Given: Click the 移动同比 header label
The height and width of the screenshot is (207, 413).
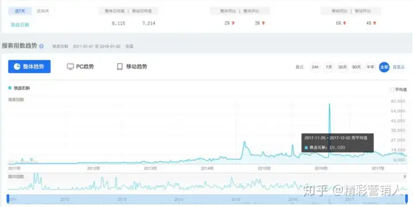Looking at the screenshot, I should tap(340, 11).
